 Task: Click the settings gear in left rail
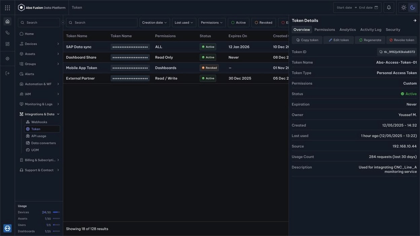coord(7,58)
